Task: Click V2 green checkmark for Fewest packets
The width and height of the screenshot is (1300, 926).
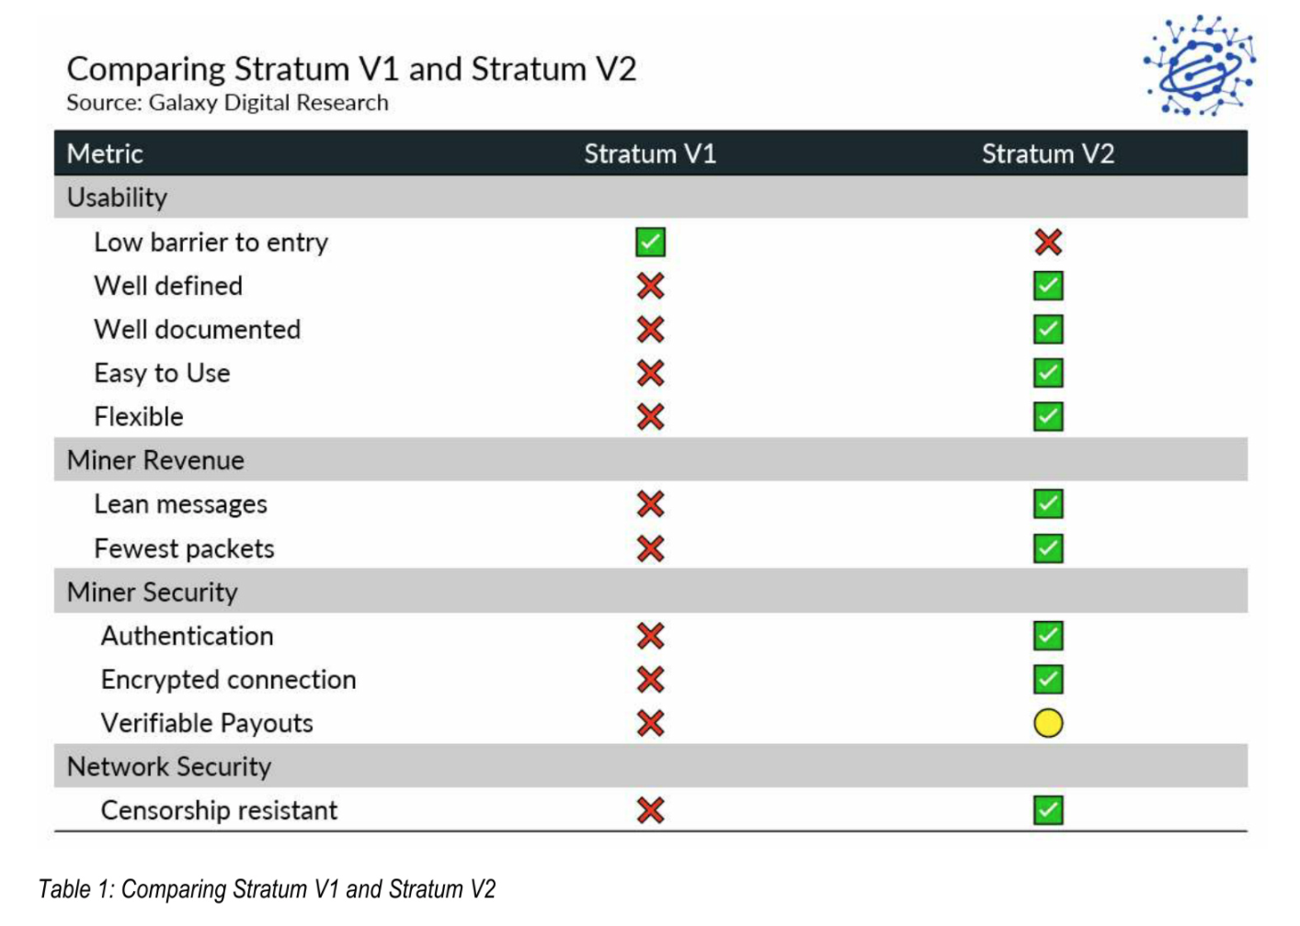Action: tap(1048, 548)
